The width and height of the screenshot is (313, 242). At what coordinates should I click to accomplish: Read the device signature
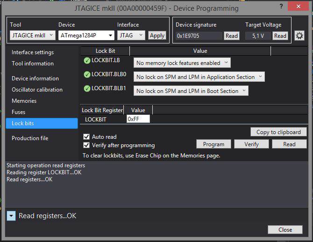[232, 36]
